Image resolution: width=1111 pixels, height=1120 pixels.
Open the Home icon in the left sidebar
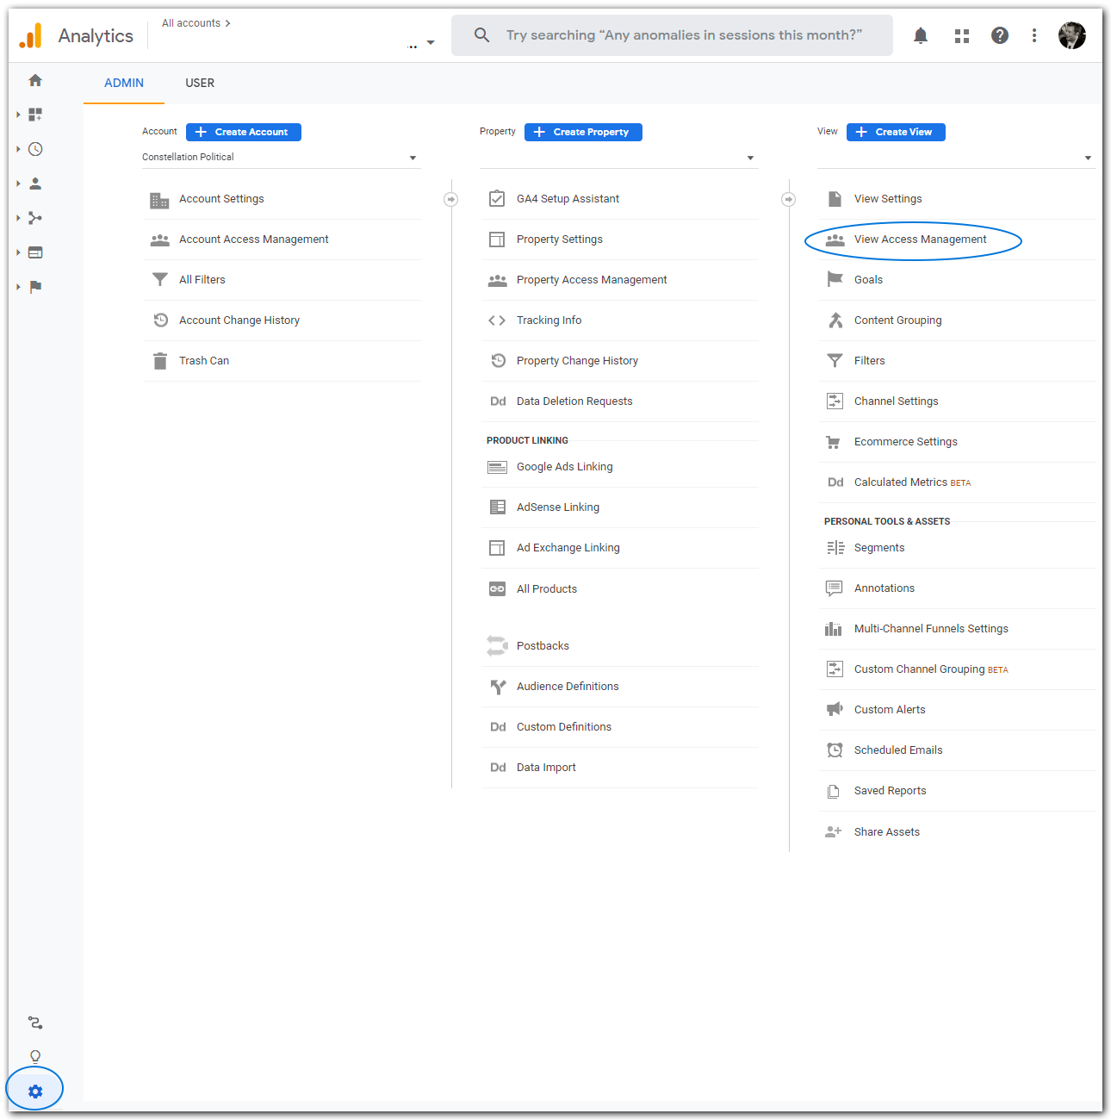click(x=35, y=80)
